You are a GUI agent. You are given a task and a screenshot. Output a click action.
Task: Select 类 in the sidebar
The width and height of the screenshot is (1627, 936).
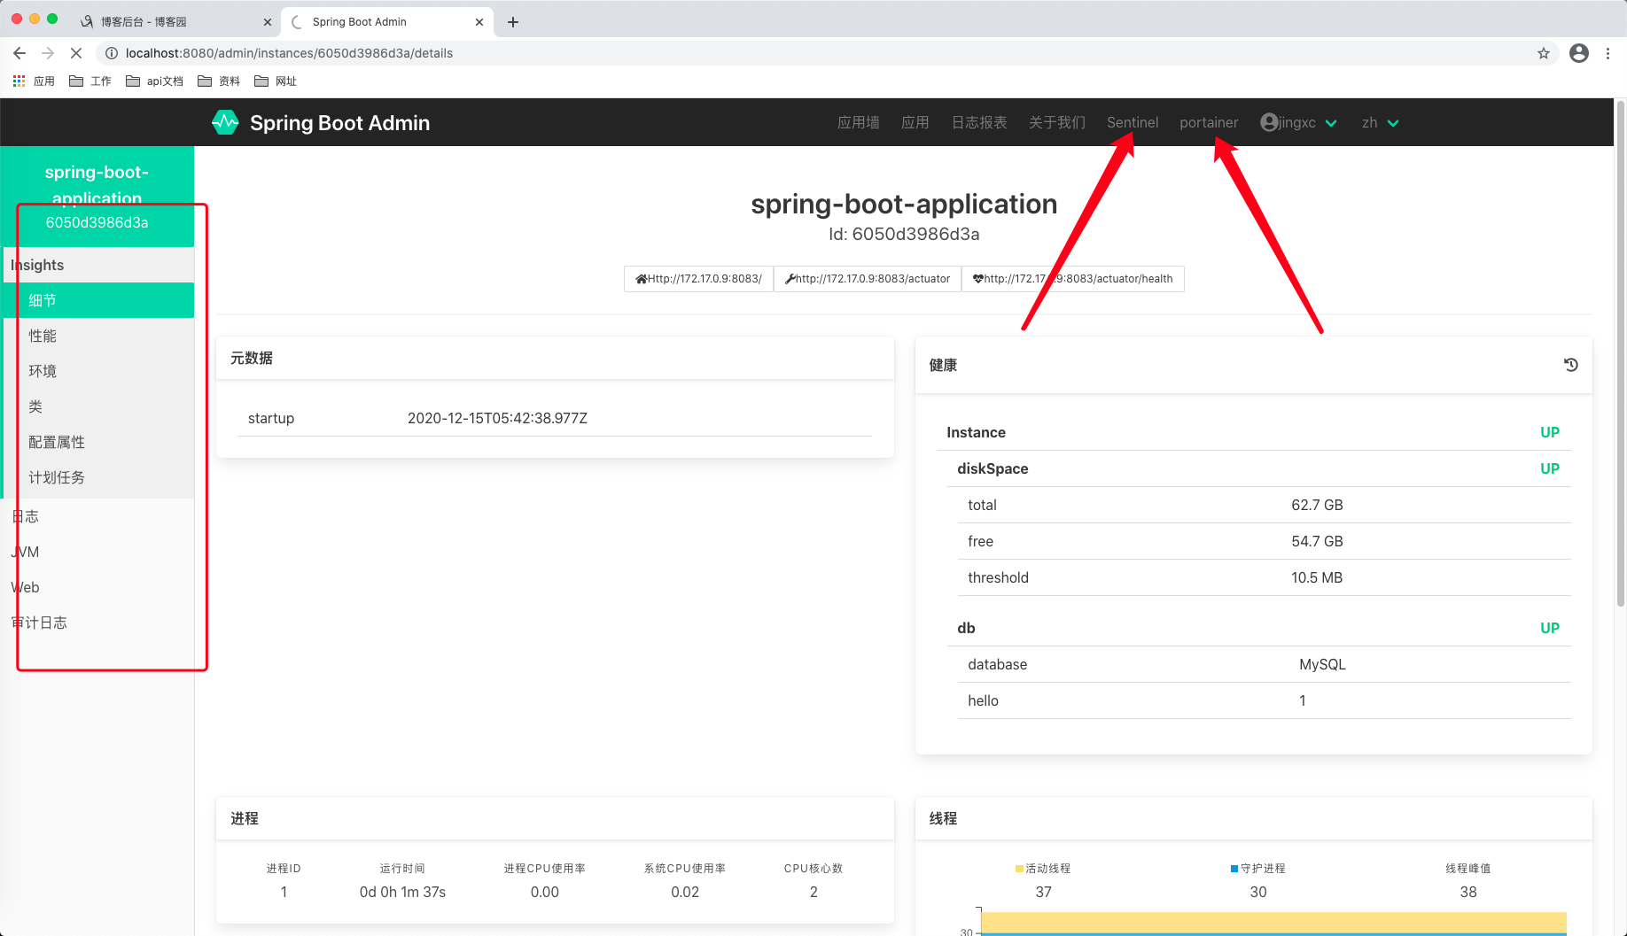pos(98,406)
